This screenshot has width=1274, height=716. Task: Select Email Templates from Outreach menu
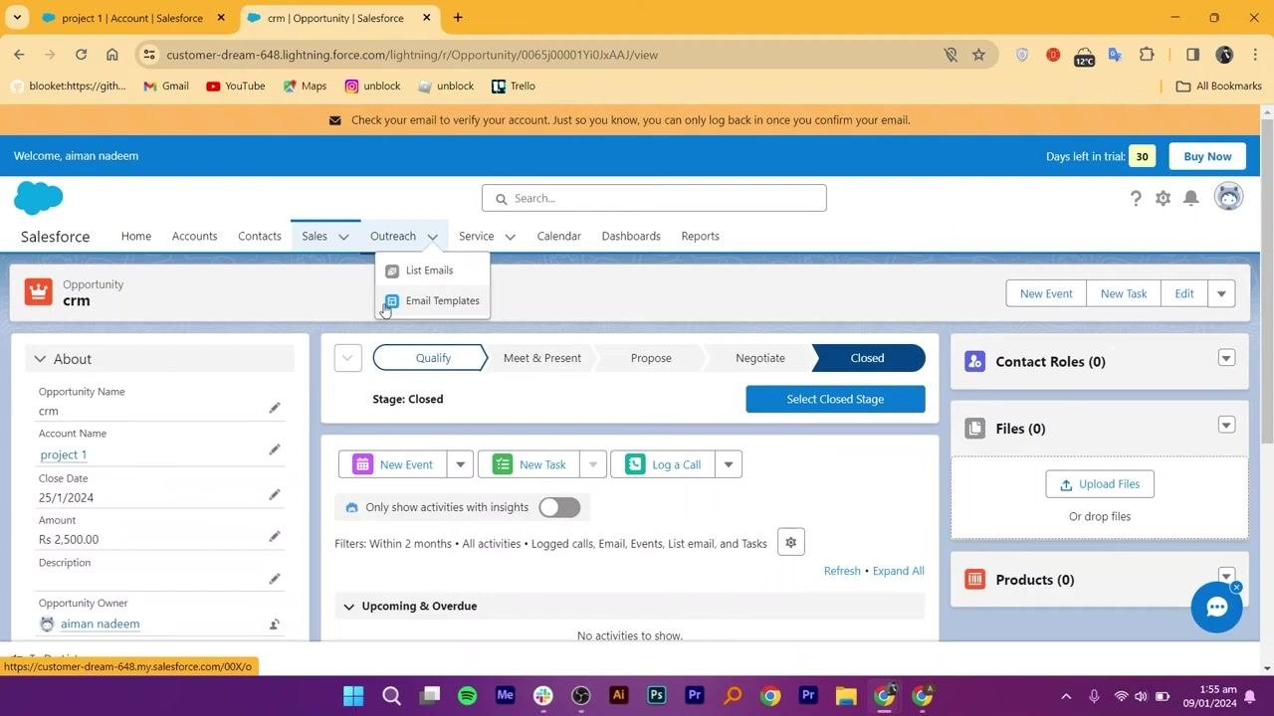[x=442, y=300]
